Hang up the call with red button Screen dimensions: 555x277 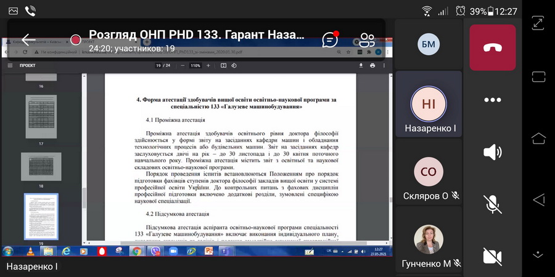[x=492, y=48]
